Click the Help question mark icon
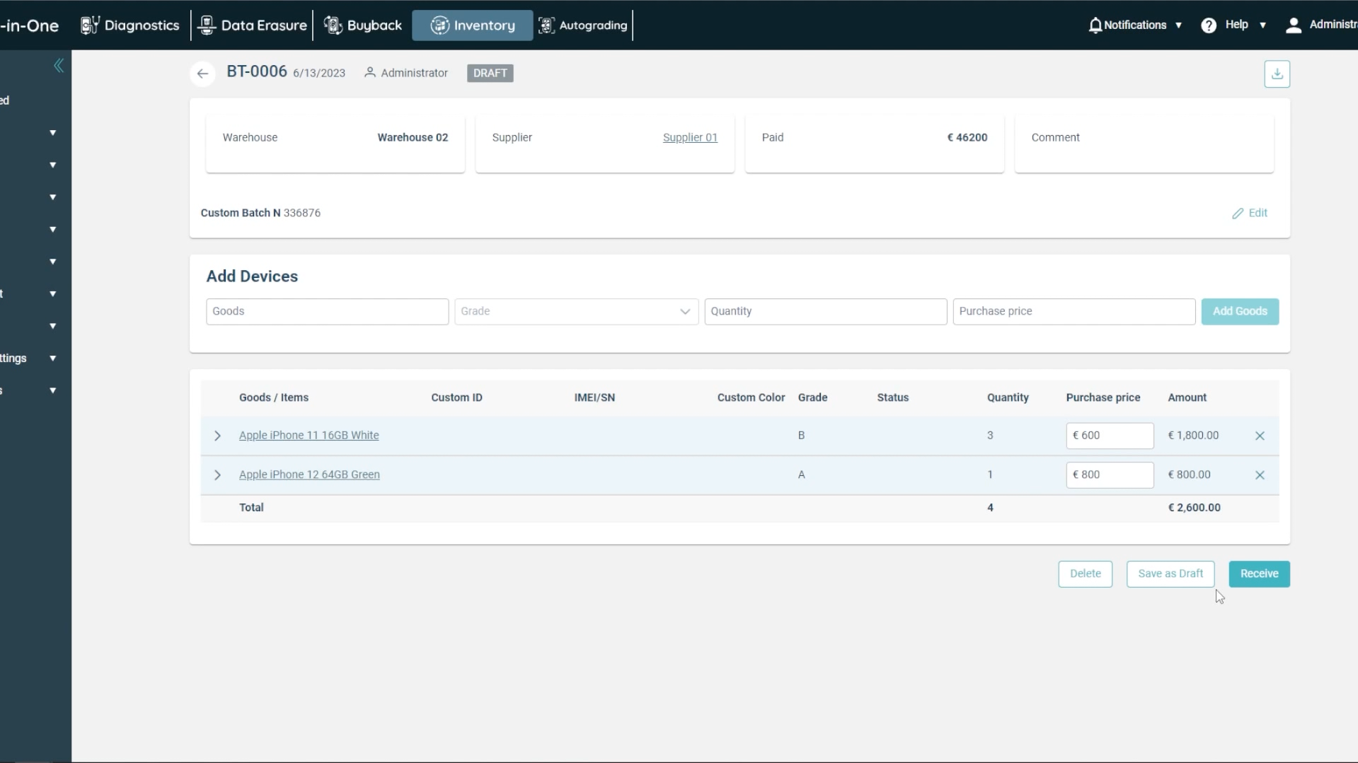The image size is (1358, 763). 1209,25
